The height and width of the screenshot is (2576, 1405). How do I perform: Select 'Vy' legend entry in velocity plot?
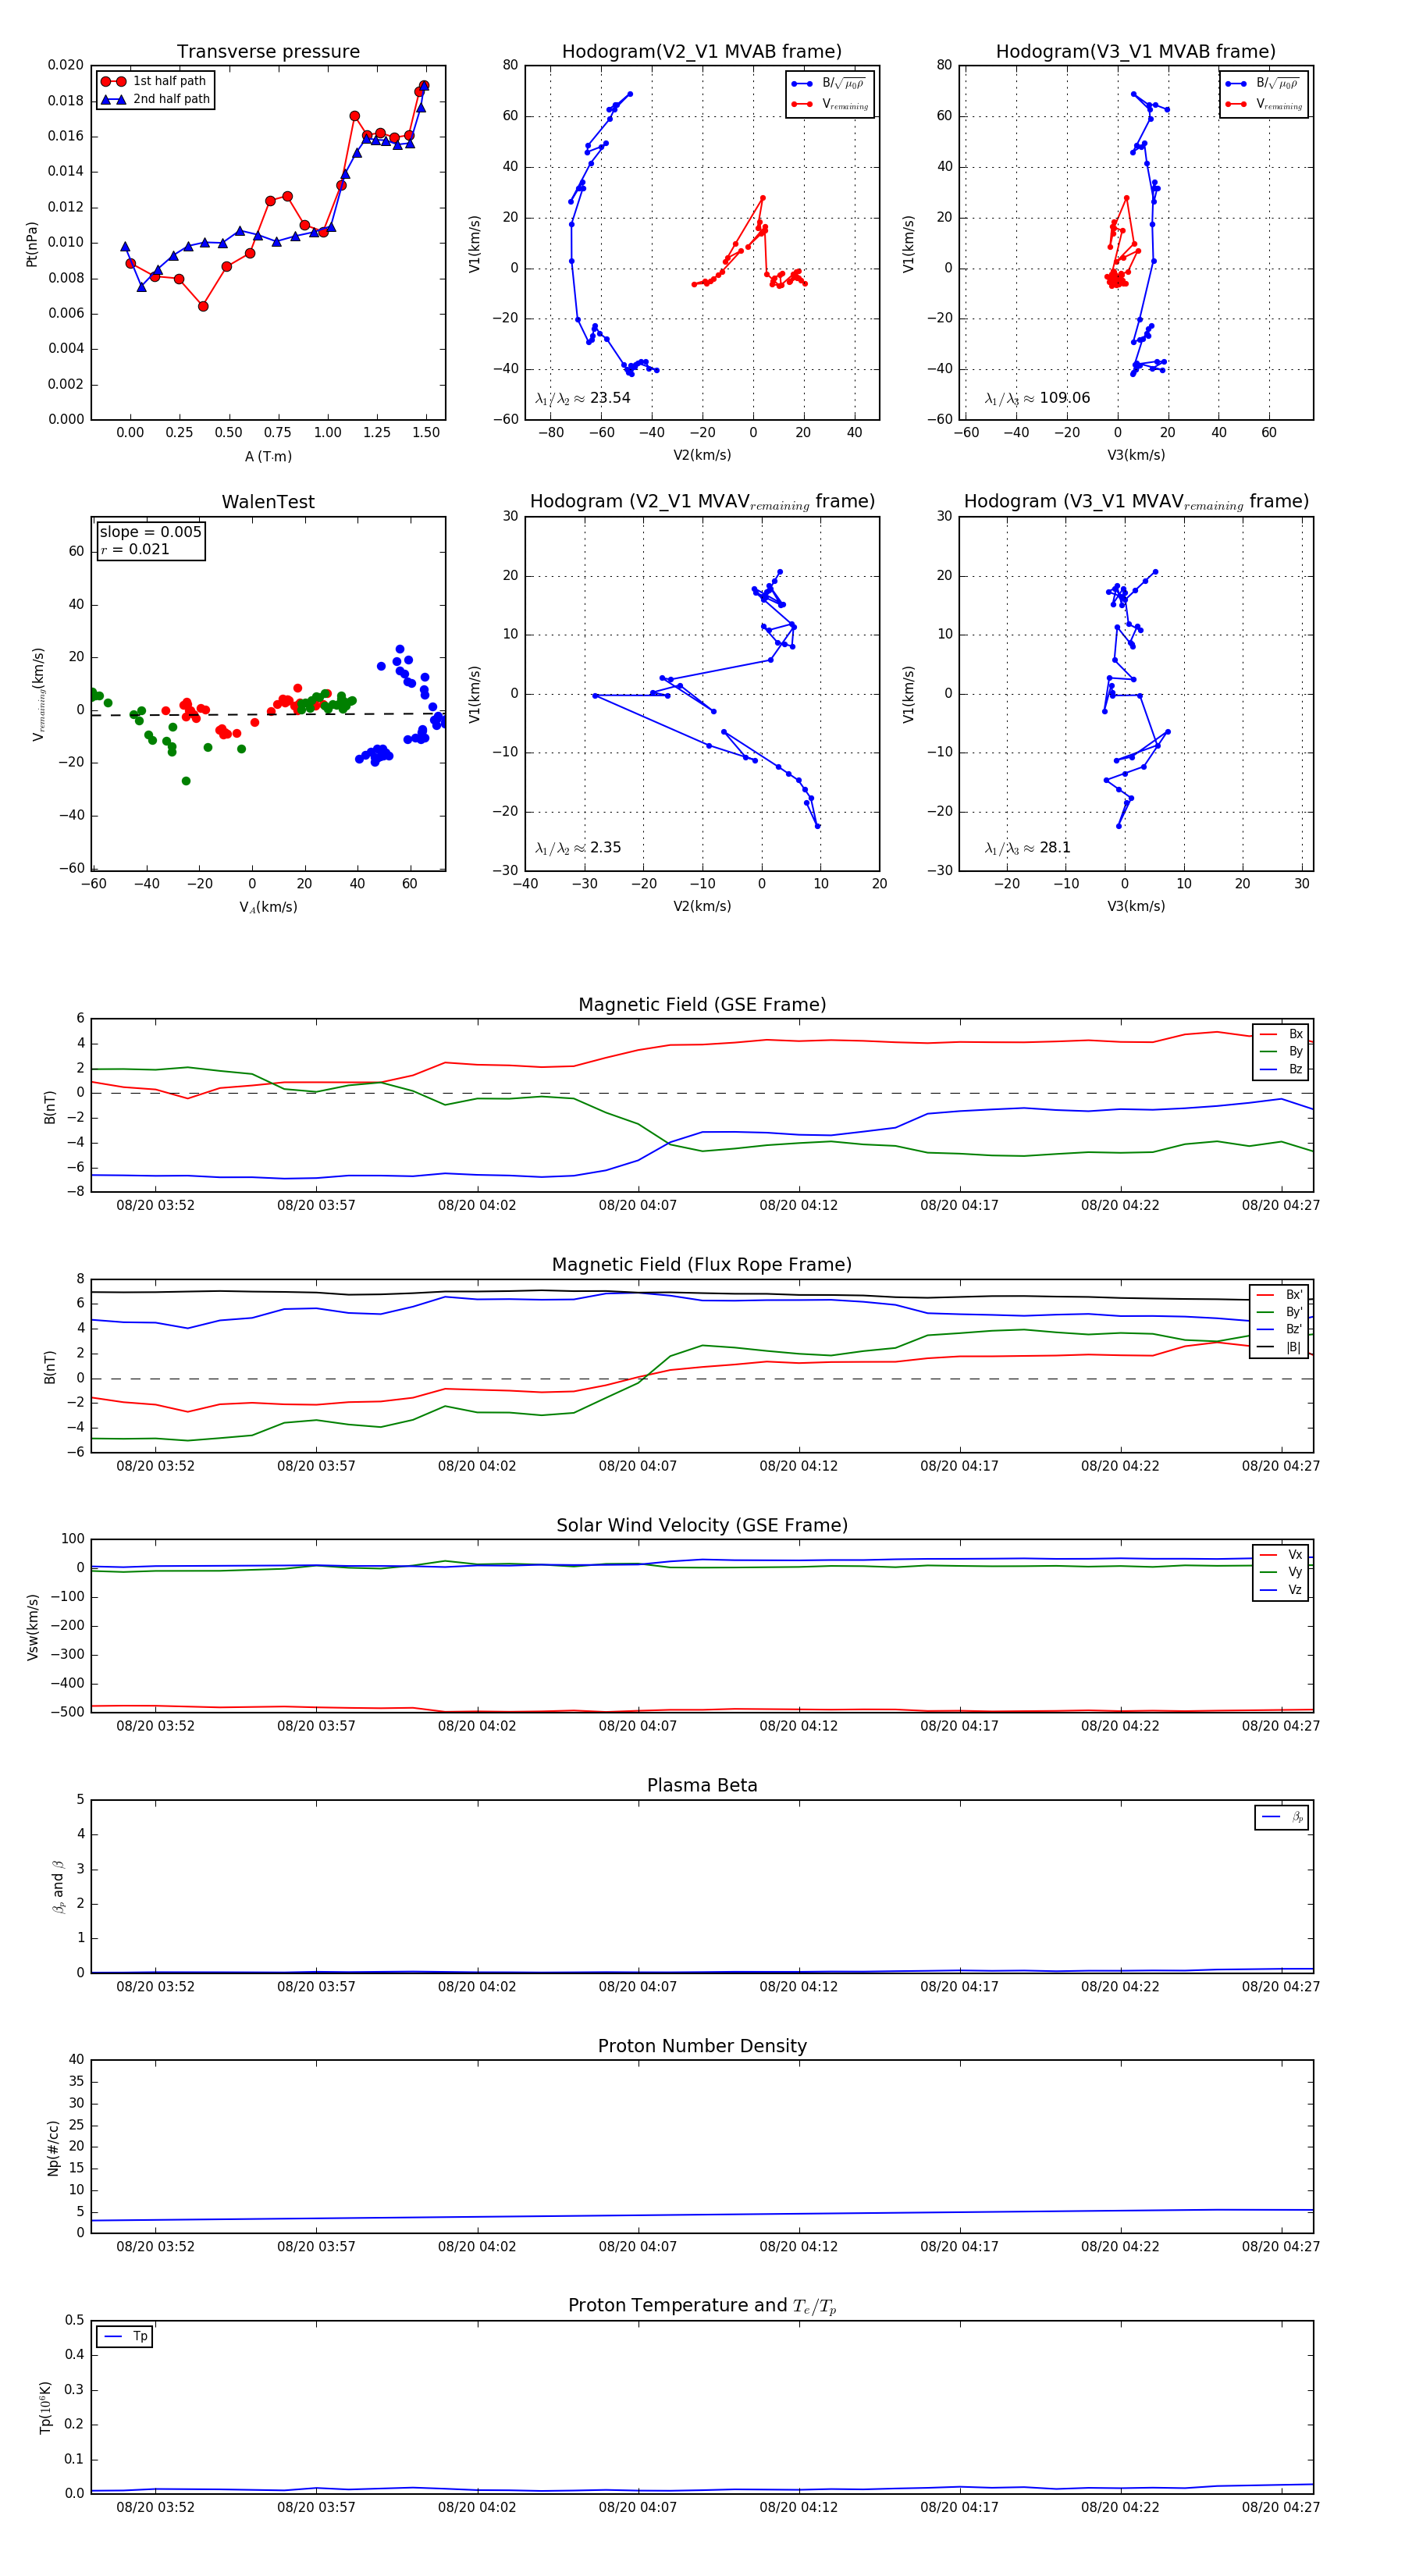click(1282, 1572)
